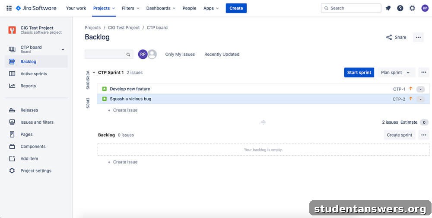Open CTP Sprint 1 more actions menu
Screen dimensions: 432x218
point(424,73)
